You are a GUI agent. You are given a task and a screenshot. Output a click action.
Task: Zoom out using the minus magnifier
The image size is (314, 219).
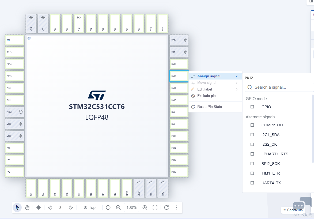point(118,207)
